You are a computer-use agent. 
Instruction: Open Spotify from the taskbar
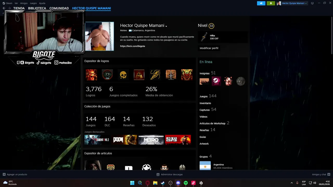186,183
